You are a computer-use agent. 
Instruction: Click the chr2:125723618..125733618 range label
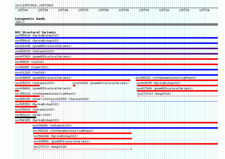click(x=34, y=5)
